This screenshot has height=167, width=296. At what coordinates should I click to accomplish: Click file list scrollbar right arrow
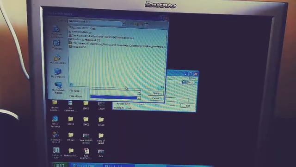[x=162, y=87]
